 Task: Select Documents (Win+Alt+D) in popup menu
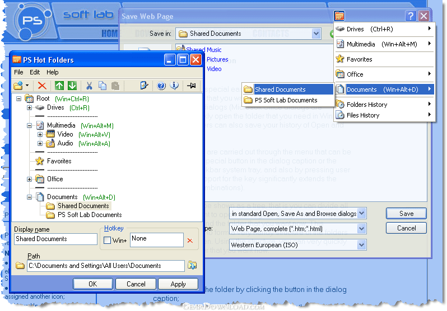point(384,89)
